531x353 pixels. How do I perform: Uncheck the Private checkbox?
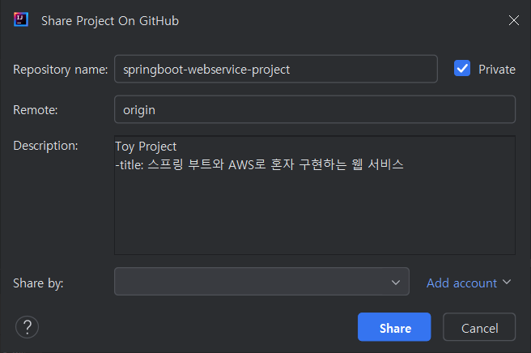462,69
